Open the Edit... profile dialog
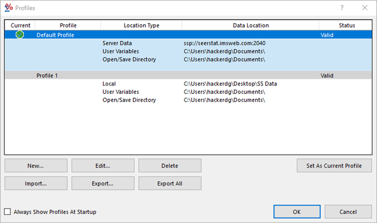The width and height of the screenshot is (377, 223). pos(103,166)
